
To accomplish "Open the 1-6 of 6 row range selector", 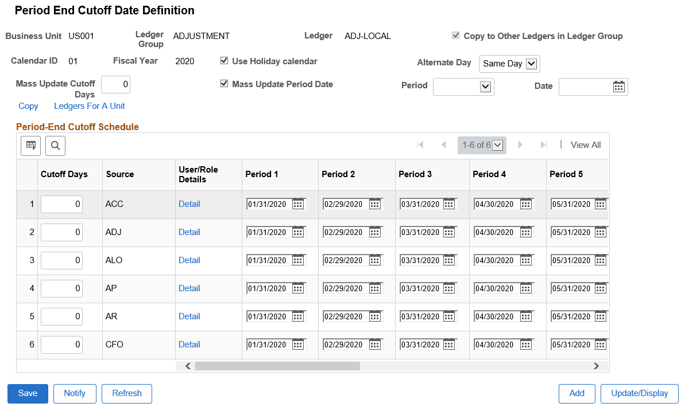I will tap(481, 144).
